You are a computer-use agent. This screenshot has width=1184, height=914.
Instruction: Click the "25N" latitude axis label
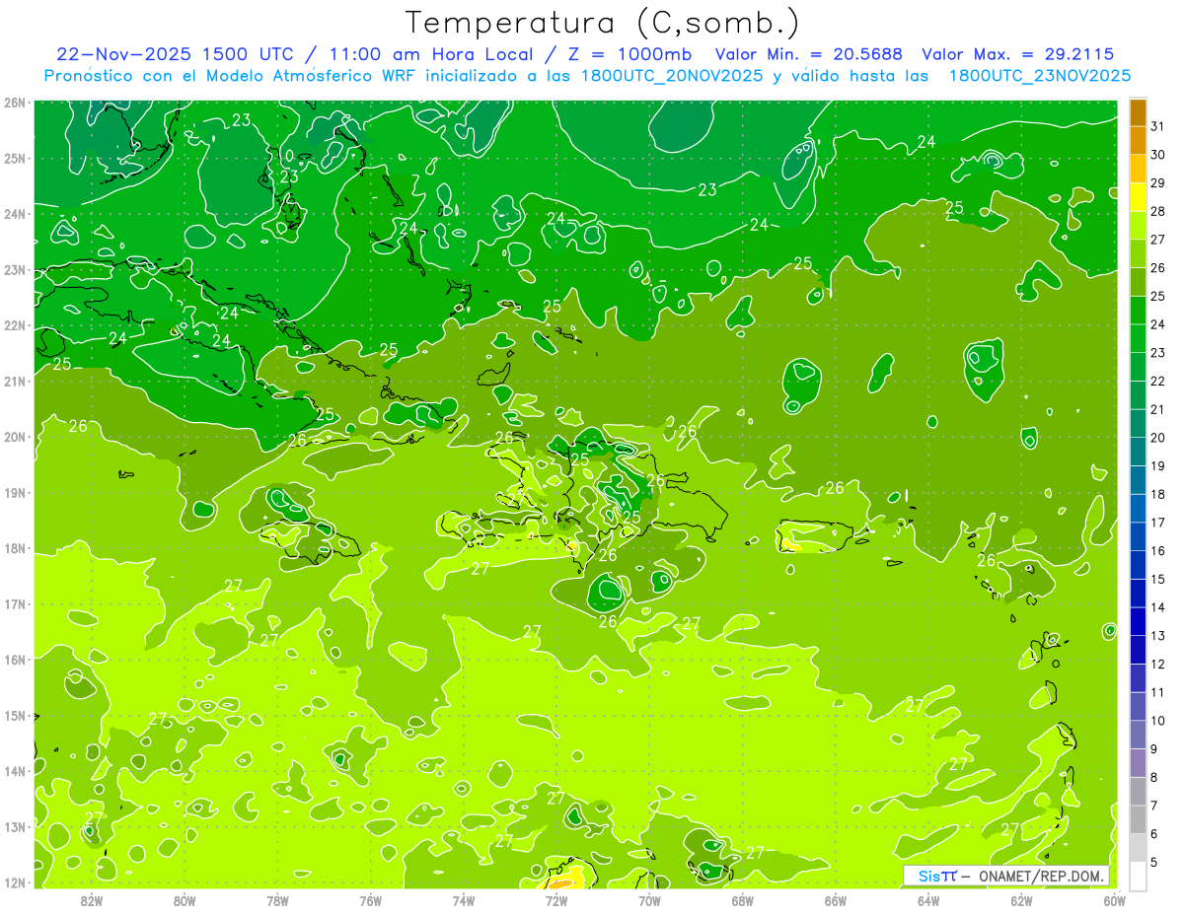pos(15,159)
